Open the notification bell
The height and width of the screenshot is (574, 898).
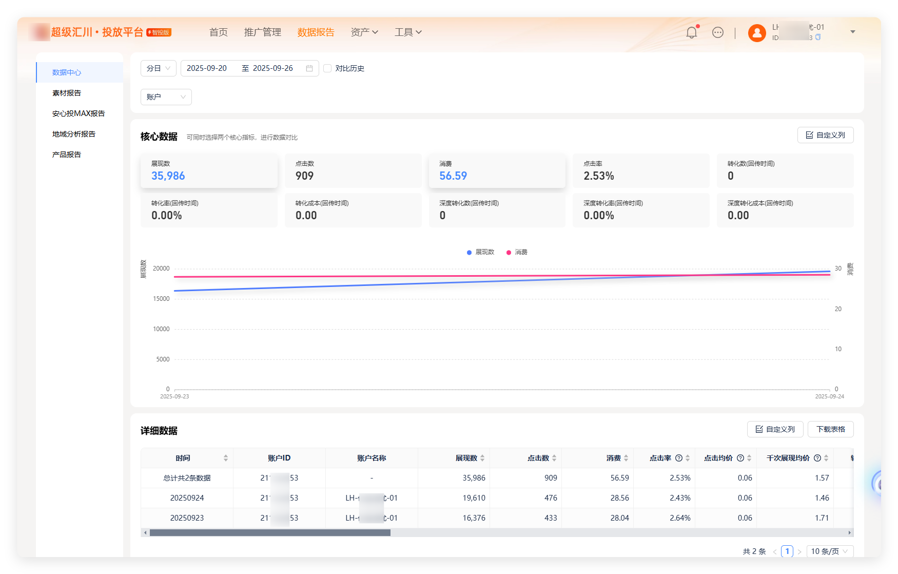[692, 32]
